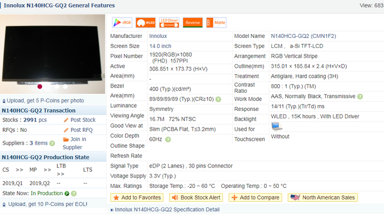This screenshot has width=384, height=216.
Task: Click the 3.3V (Typ.) voltage value
Action: [163, 176]
